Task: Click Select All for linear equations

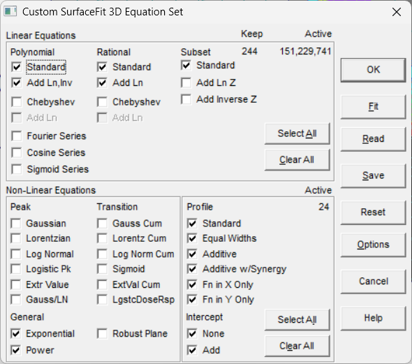Action: [x=297, y=133]
